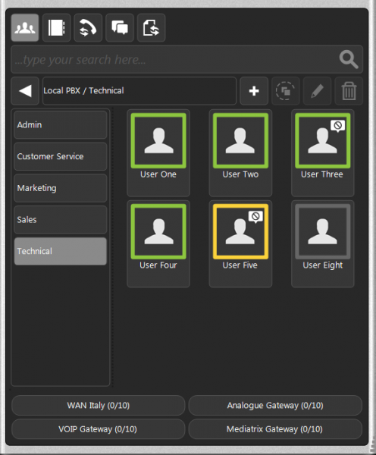Open the file transfer icon

[x=151, y=28]
